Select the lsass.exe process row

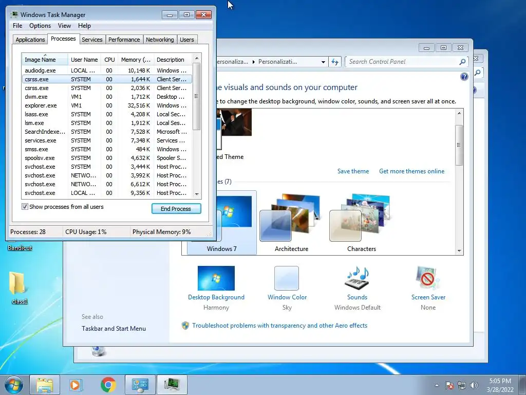coord(107,114)
